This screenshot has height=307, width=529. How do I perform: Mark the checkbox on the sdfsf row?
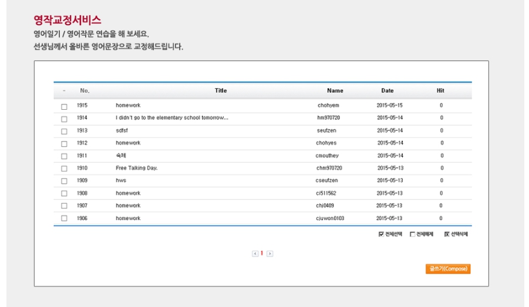click(64, 131)
